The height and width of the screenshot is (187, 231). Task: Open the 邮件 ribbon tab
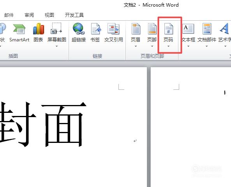[9, 15]
